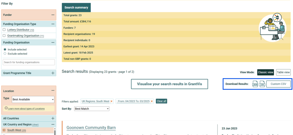
Task: Click Visualise your search results in GrantVis
Action: click(169, 84)
